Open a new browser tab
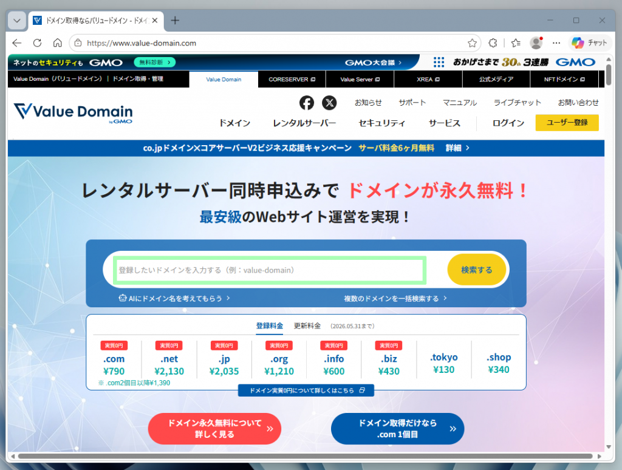Image resolution: width=622 pixels, height=470 pixels. 175,20
